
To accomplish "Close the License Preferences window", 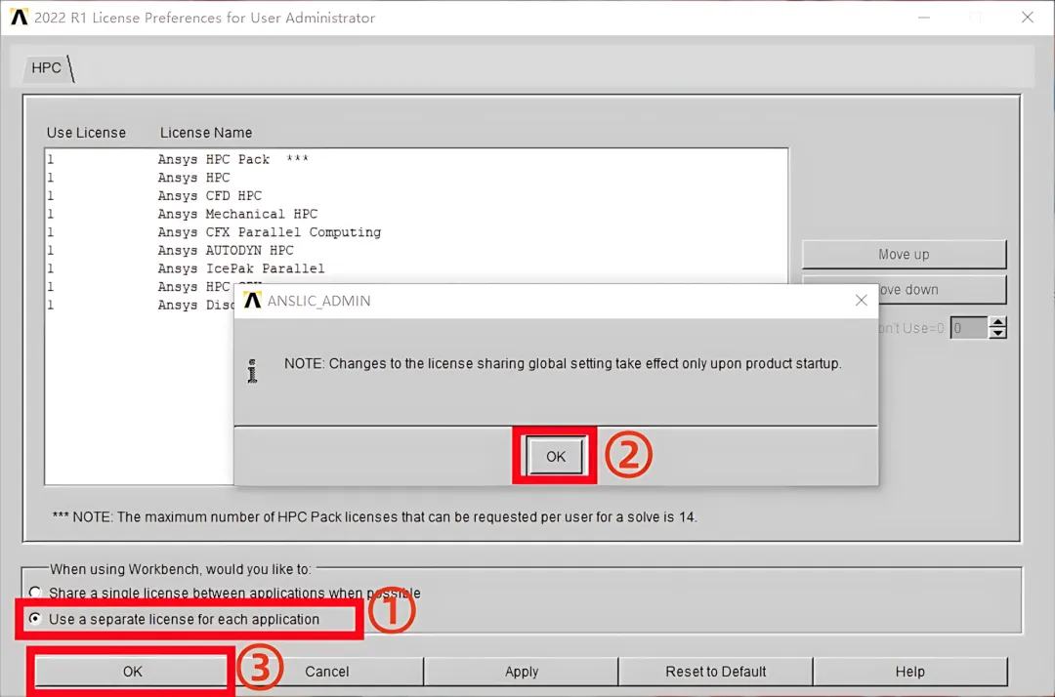I will click(x=1027, y=17).
